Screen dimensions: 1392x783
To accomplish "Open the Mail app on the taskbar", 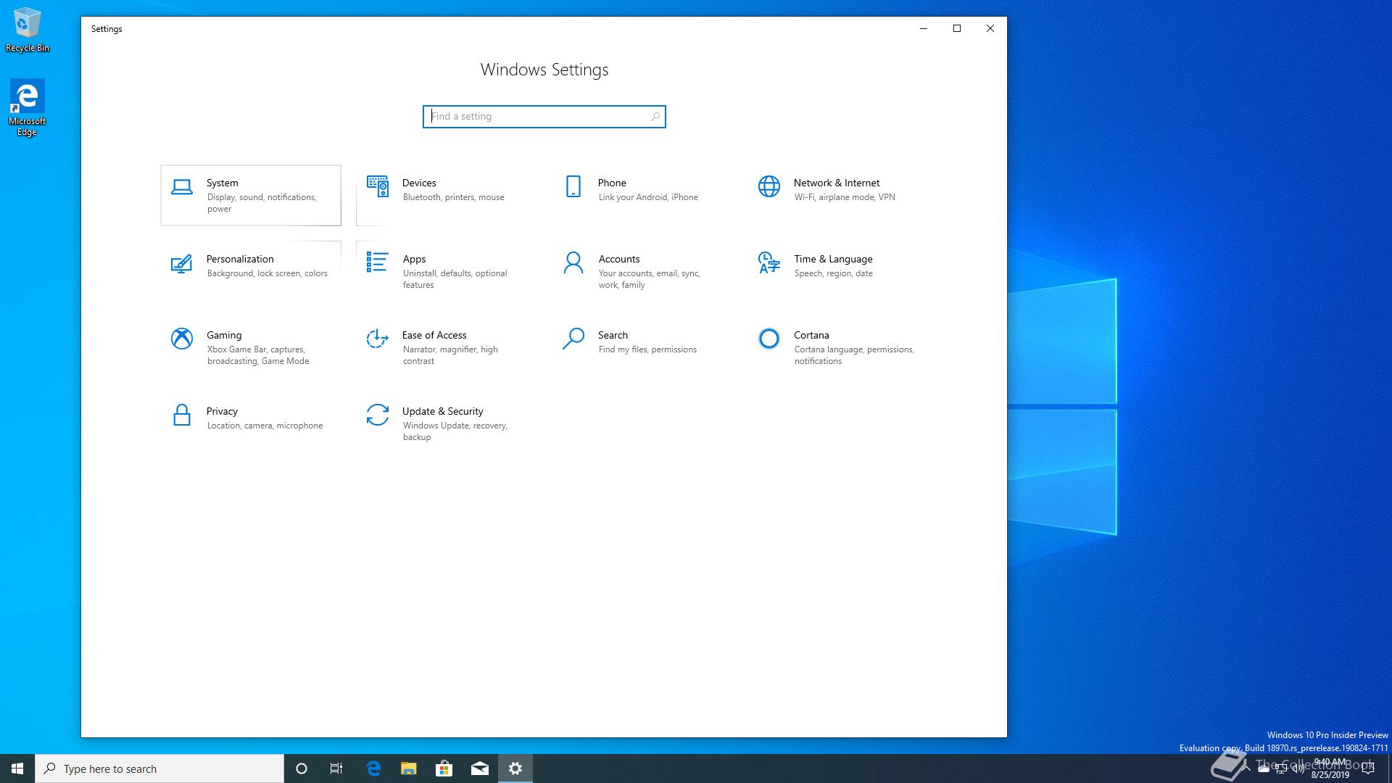I will [480, 768].
